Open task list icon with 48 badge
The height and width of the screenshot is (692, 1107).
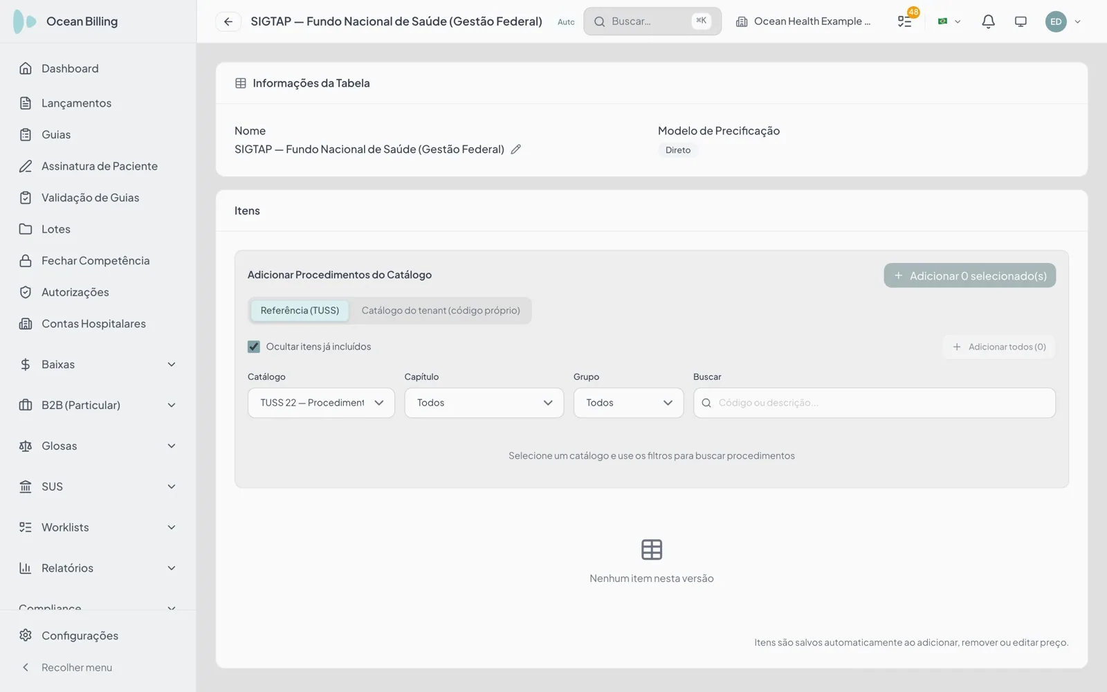[906, 21]
